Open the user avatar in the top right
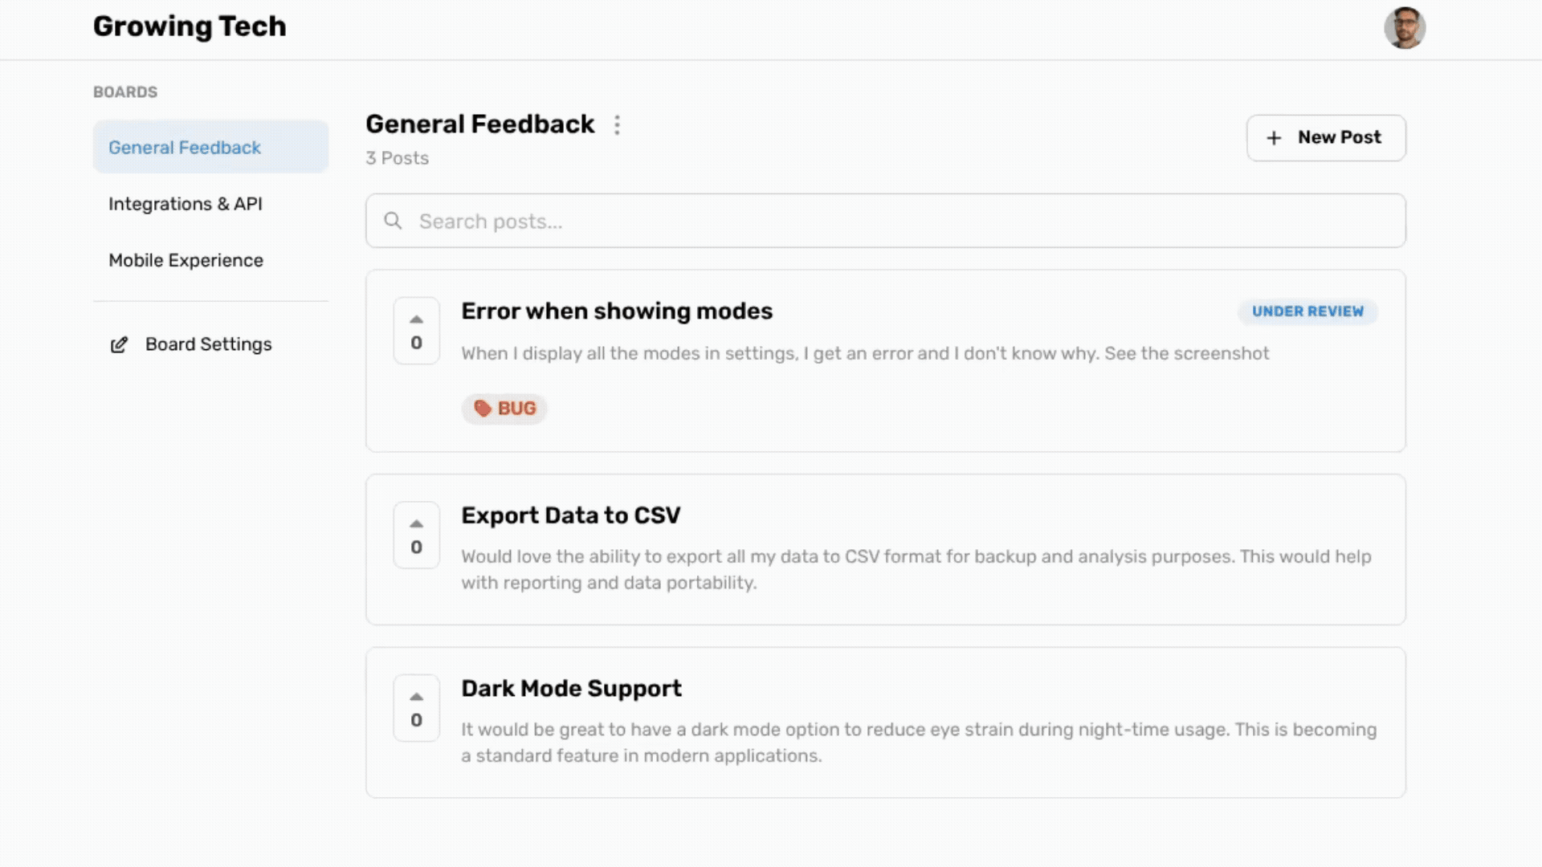 1406,28
